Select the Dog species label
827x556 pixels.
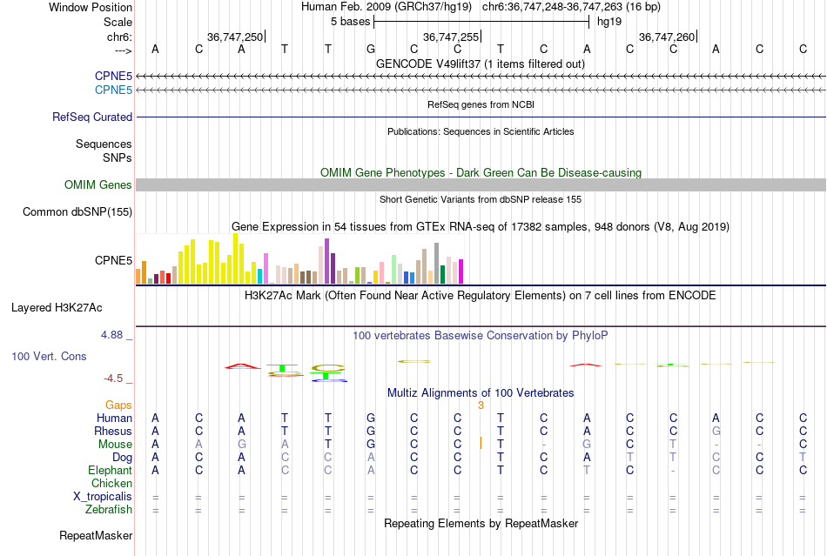click(x=122, y=458)
